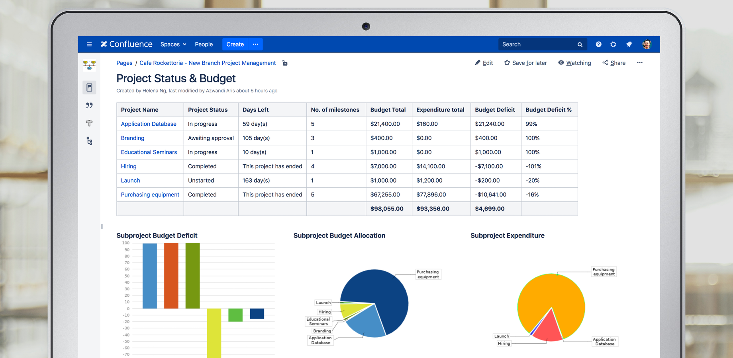Click the Create button

tap(235, 45)
